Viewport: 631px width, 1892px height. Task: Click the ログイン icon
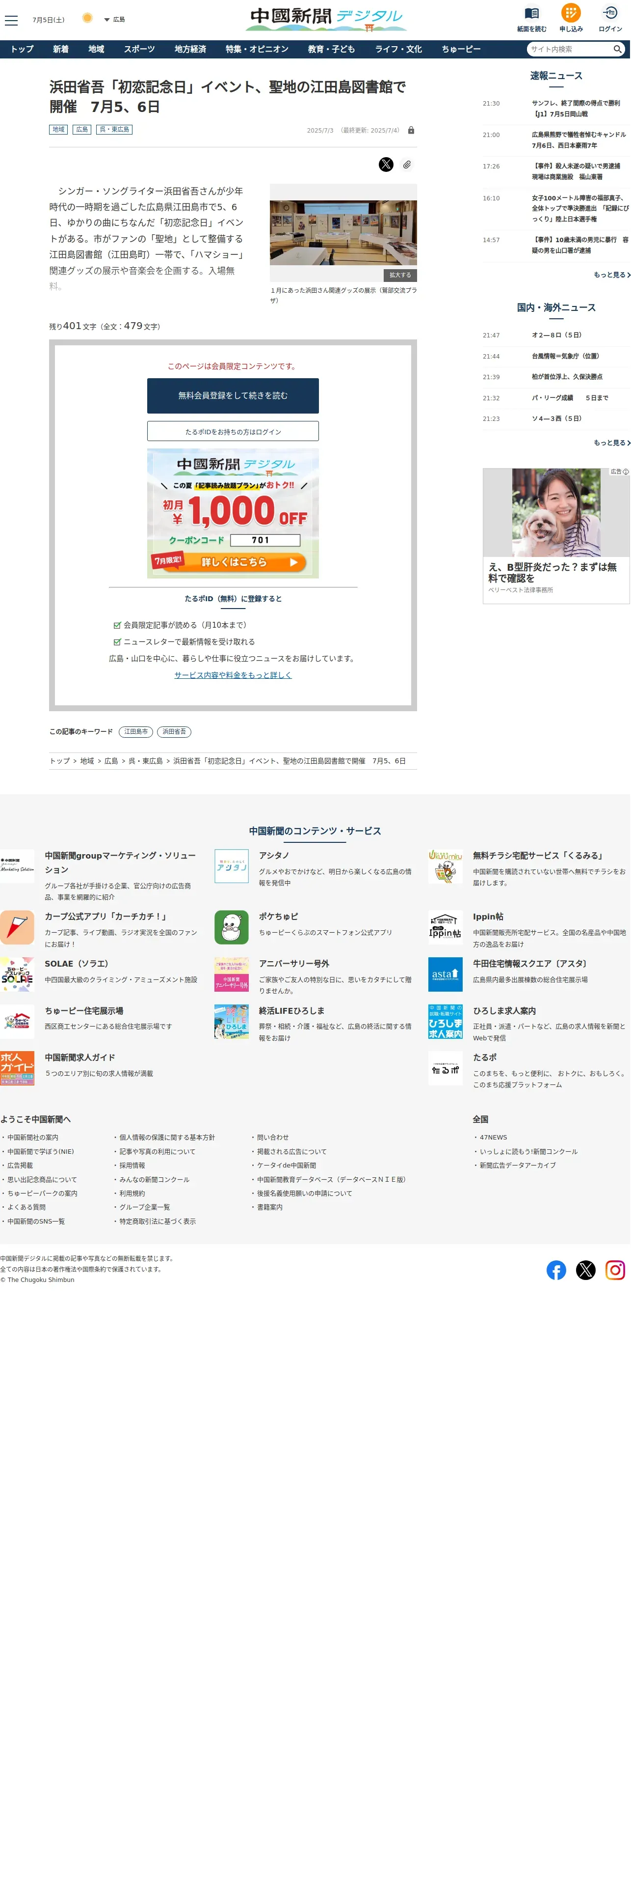[x=610, y=12]
